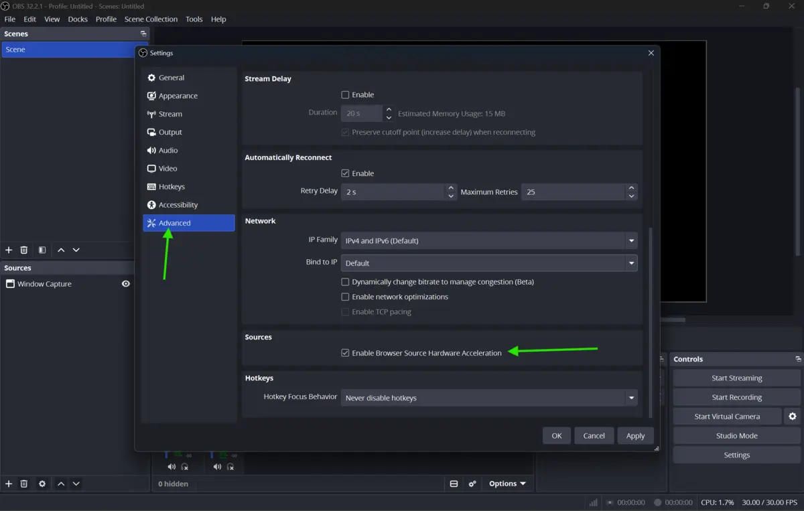Viewport: 804px width, 511px height.
Task: Move source up with the Sources up arrow
Action: 61,484
